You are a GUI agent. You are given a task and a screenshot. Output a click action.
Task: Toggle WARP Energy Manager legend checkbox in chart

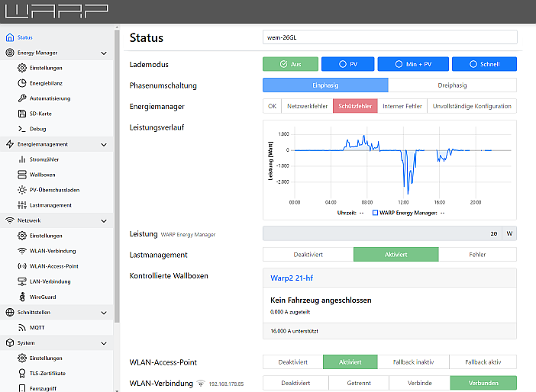click(x=375, y=213)
